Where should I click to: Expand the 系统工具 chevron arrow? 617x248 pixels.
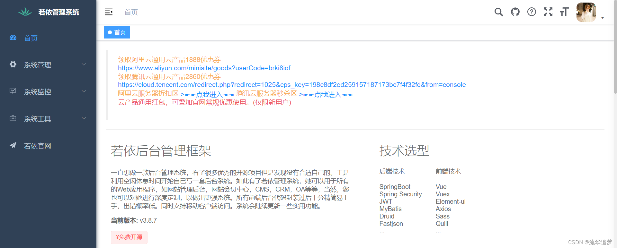[x=84, y=118]
